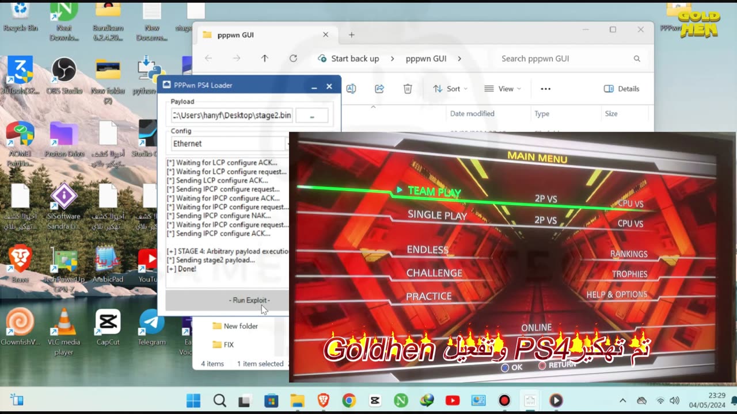Open taskbar Search
This screenshot has height=414, width=737.
[219, 400]
